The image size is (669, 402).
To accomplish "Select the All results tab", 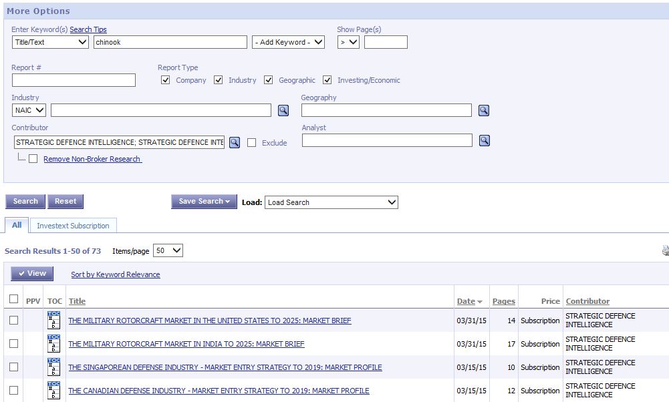I will point(17,225).
